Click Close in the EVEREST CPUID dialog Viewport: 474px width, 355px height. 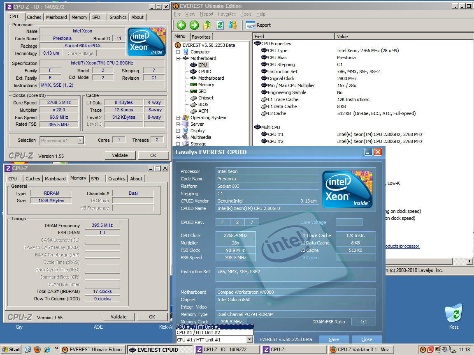[367, 340]
